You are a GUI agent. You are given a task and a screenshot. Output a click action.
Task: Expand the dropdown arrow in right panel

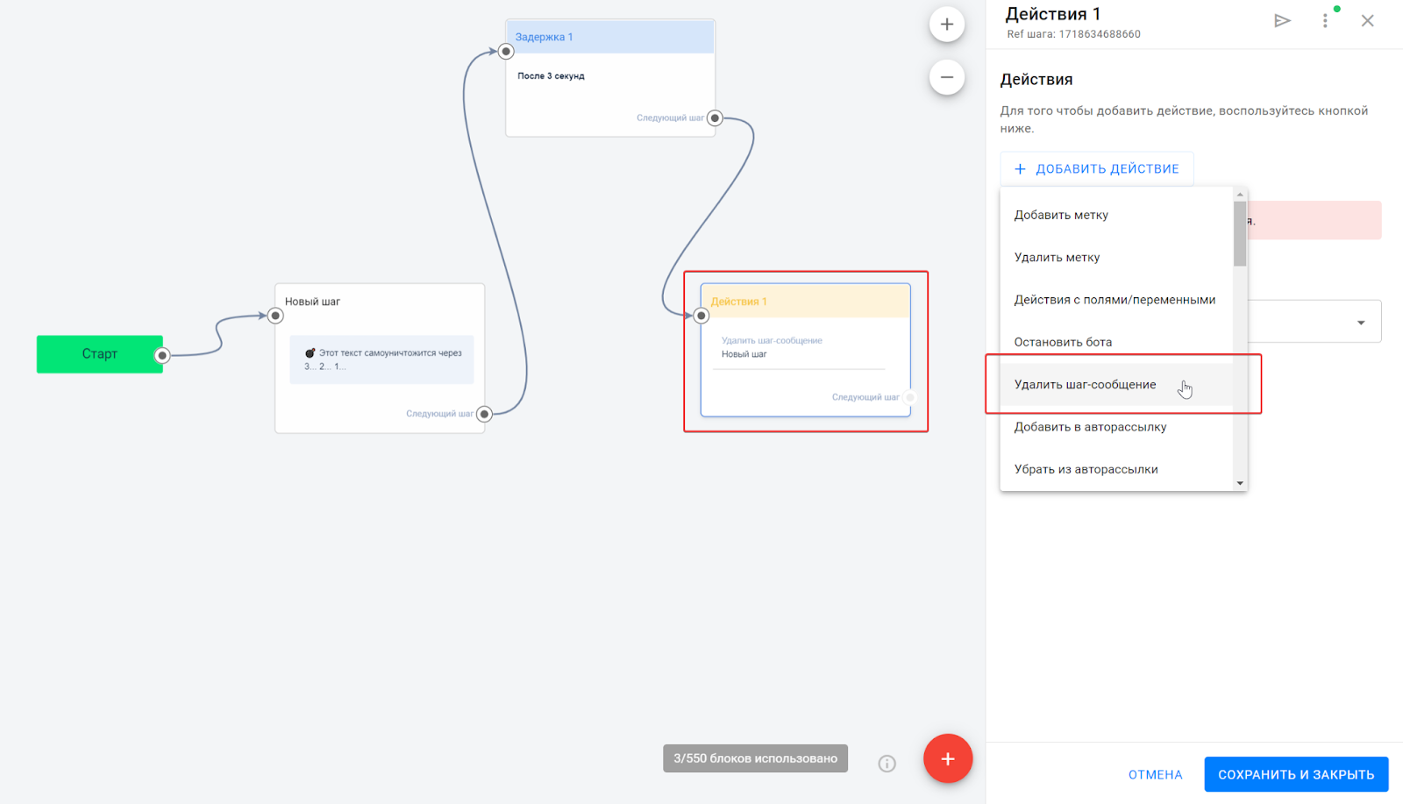click(x=1361, y=323)
